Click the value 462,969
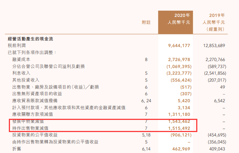This screenshot has width=239, height=153. pos(181,149)
